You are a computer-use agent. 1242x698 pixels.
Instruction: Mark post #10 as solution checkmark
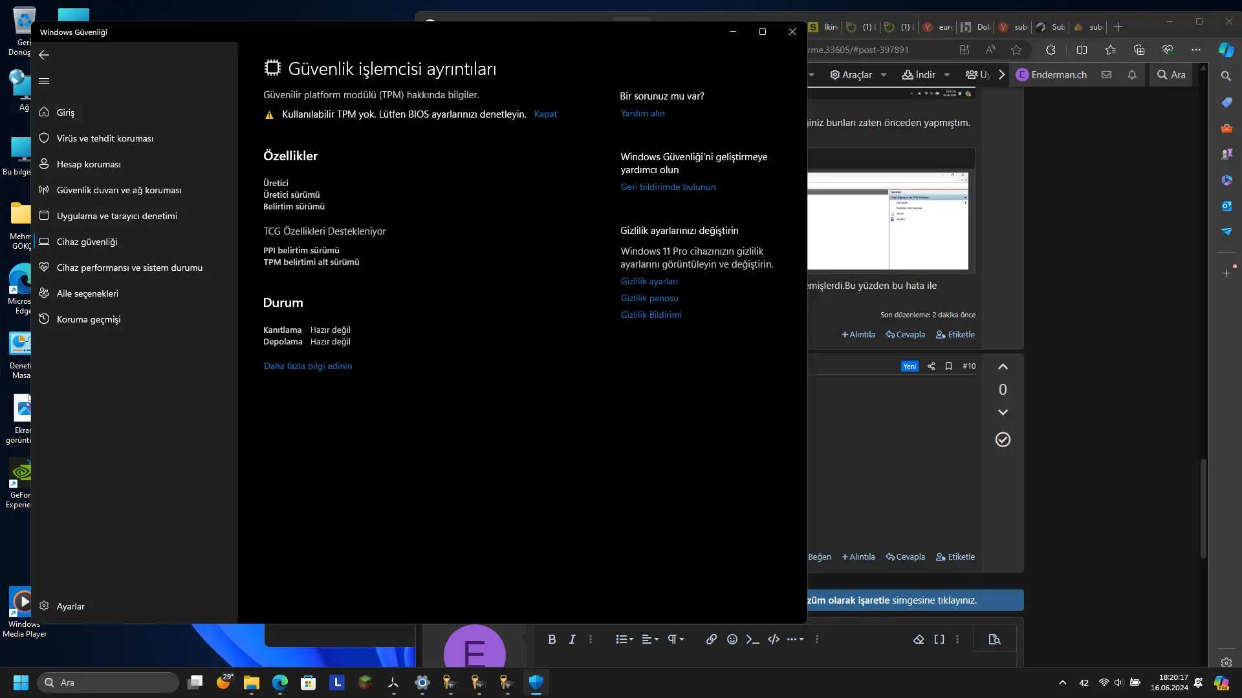coord(1003,439)
